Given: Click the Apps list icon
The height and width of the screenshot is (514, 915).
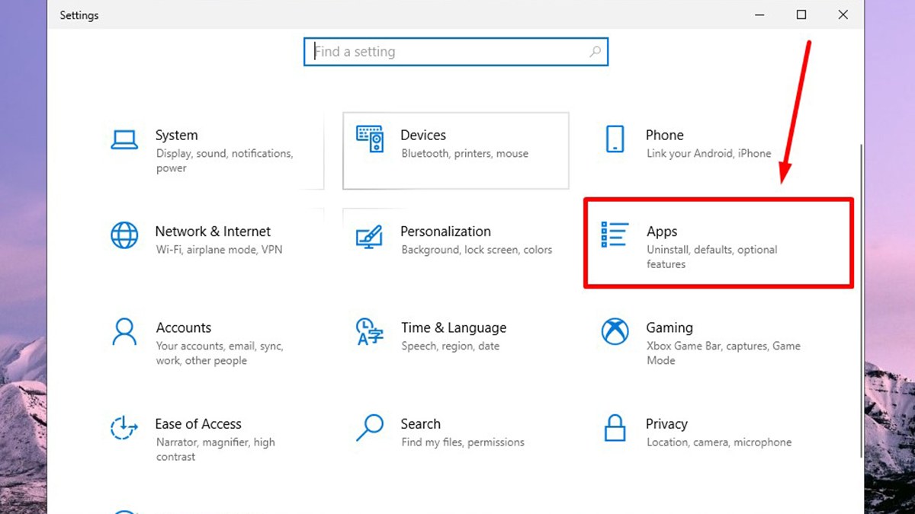Looking at the screenshot, I should point(615,235).
